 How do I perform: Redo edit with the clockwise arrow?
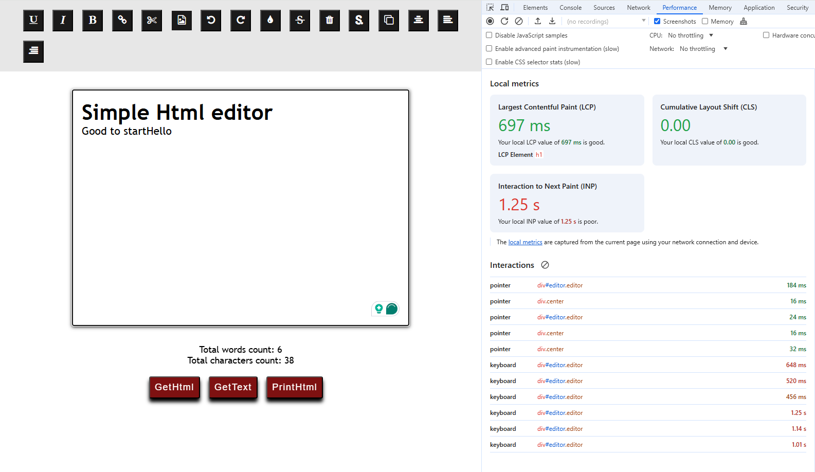tap(241, 20)
